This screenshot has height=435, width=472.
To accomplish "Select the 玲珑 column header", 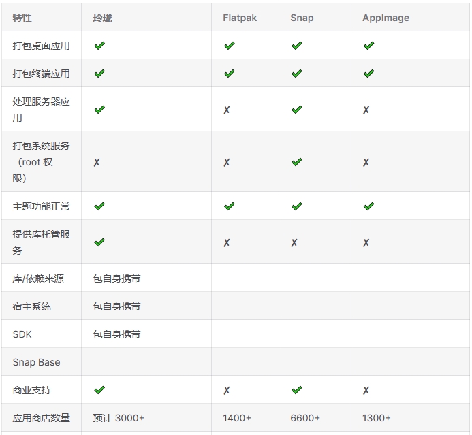I will [x=102, y=18].
